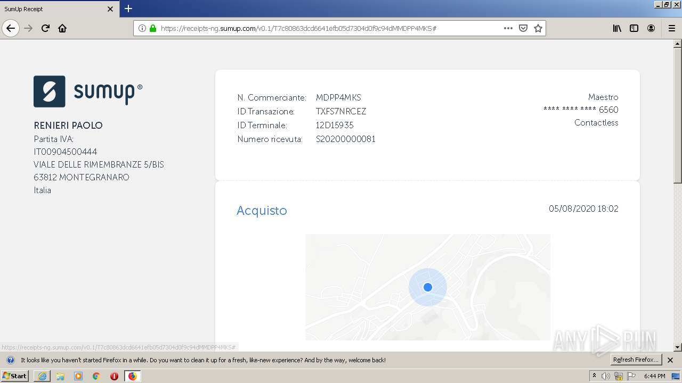Click the notification info icon
This screenshot has width=682, height=383.
pyautogui.click(x=10, y=360)
